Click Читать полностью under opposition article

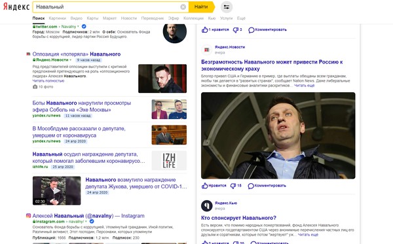pos(48,81)
